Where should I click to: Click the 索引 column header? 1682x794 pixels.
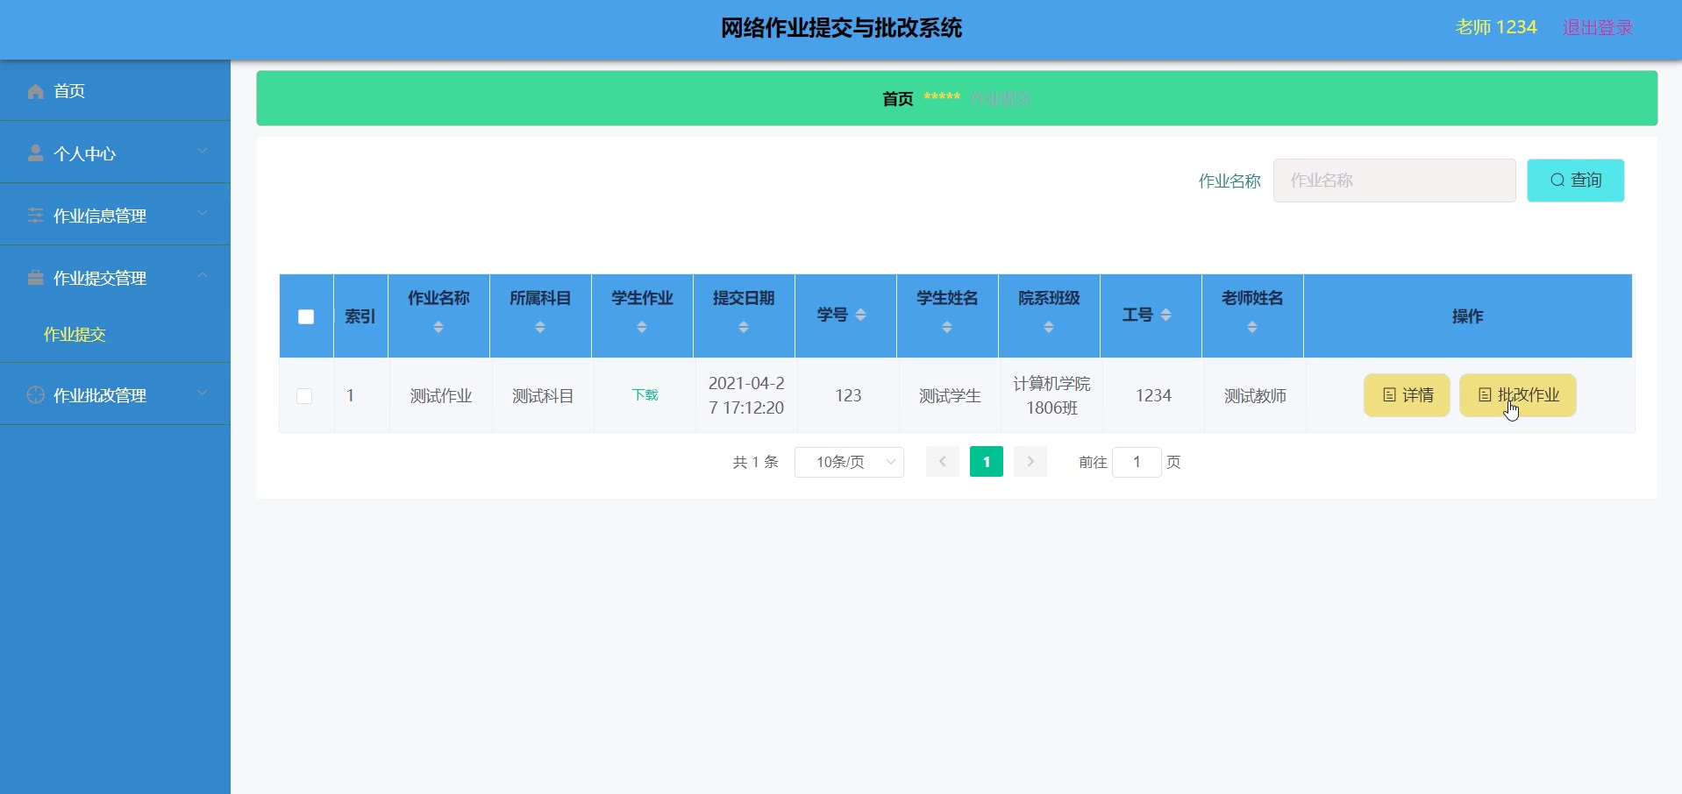click(x=360, y=316)
